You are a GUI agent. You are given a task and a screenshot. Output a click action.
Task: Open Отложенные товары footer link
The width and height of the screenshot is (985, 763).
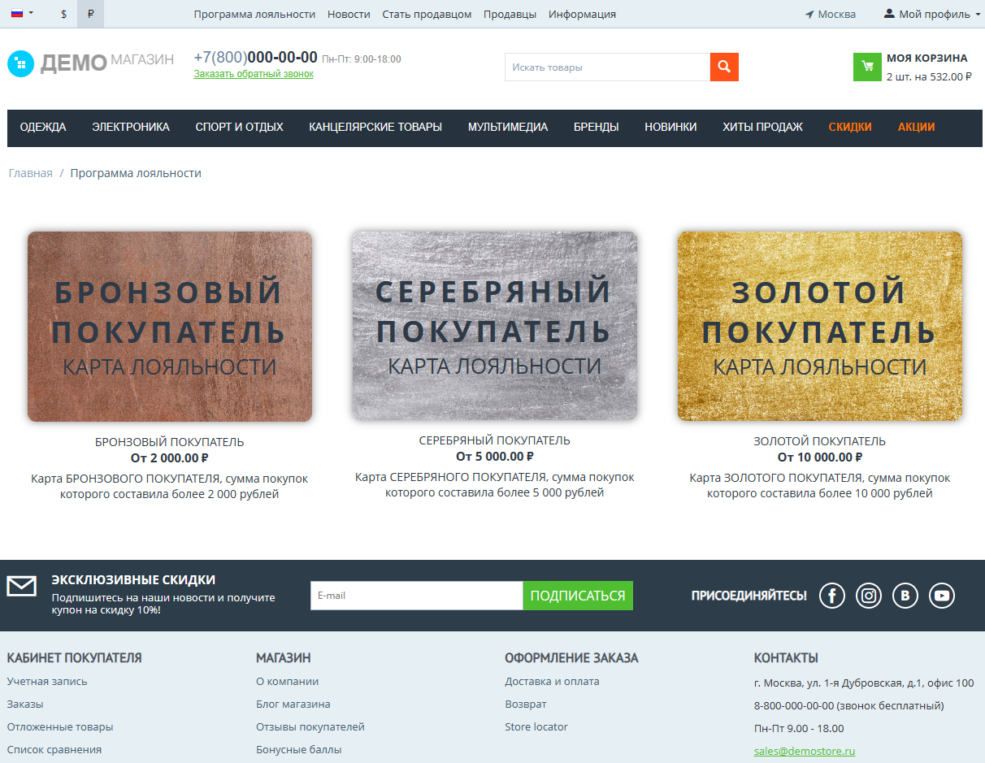pyautogui.click(x=60, y=726)
